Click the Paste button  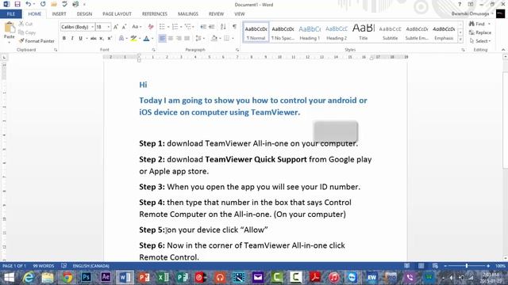(9, 32)
